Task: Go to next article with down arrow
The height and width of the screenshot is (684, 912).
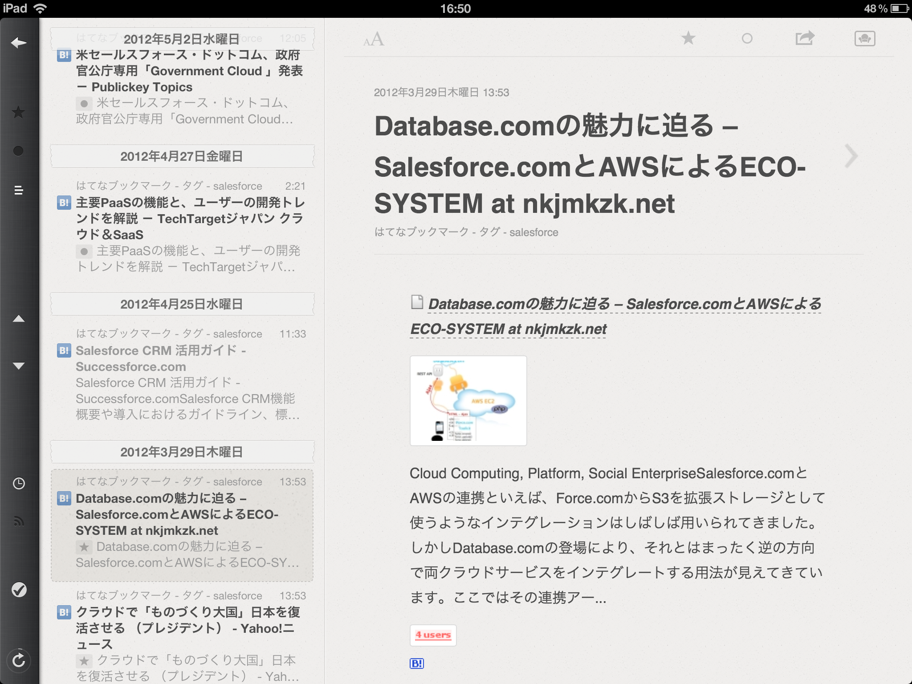Action: tap(19, 366)
